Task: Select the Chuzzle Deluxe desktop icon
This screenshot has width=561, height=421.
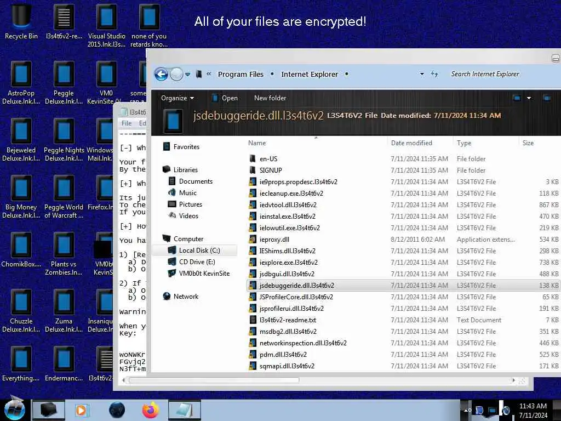Action: click(21, 311)
